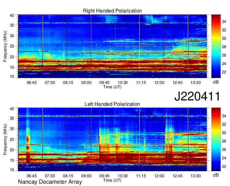Click the 40 MHz frequency tick on the Right Handed plot

tap(12, 15)
